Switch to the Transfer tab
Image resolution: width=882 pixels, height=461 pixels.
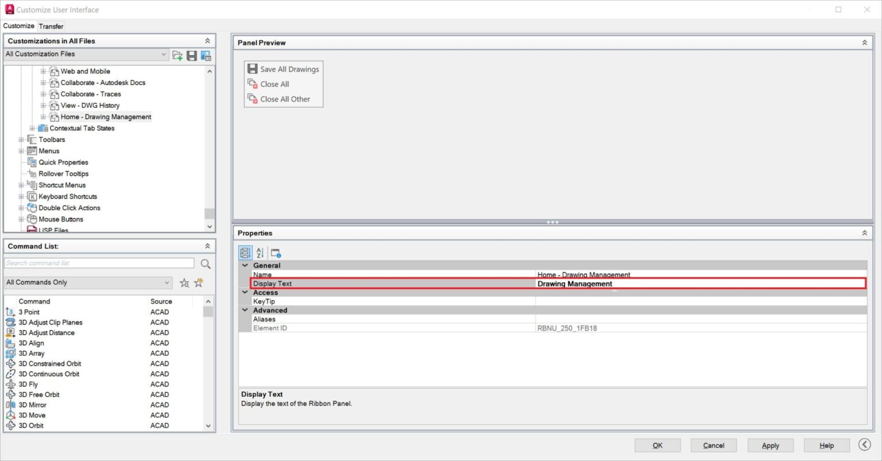click(x=51, y=26)
